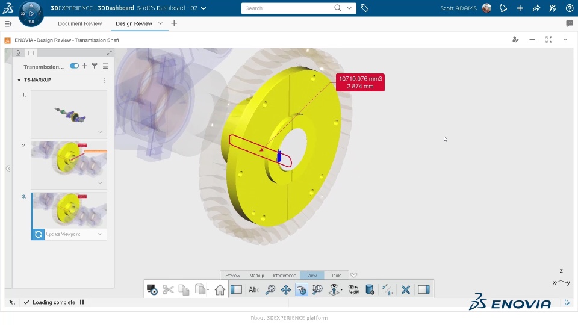Click the widget sharing user icon
The image size is (578, 325).
tap(515, 40)
